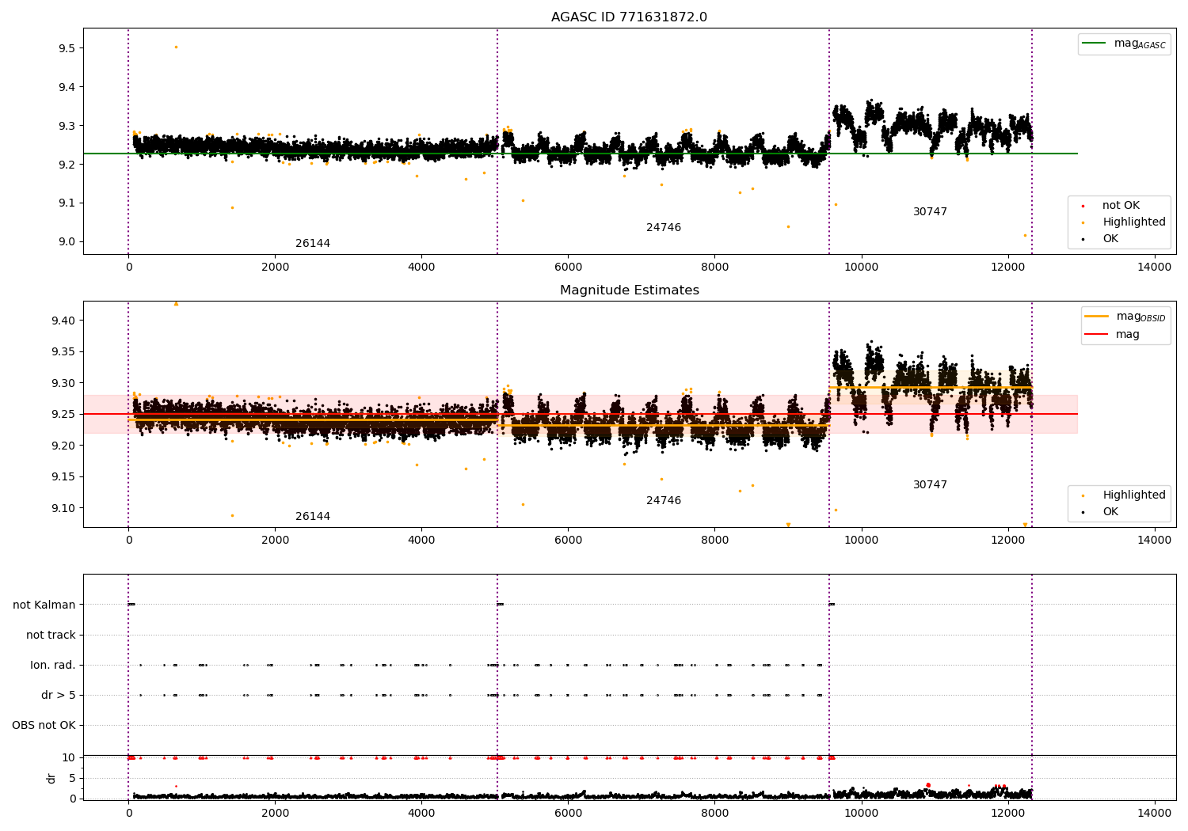Viewport: 1188px width, 831px height.
Task: Click the 12000 x-axis tick under Magnitude Estimates plot
Action: click(1007, 540)
